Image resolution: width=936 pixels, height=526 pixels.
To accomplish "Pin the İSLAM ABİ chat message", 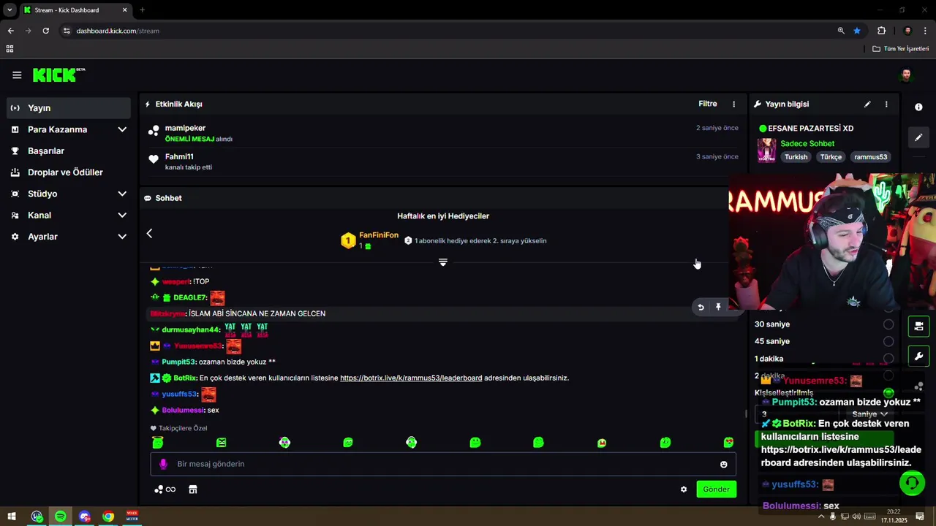I will point(718,308).
